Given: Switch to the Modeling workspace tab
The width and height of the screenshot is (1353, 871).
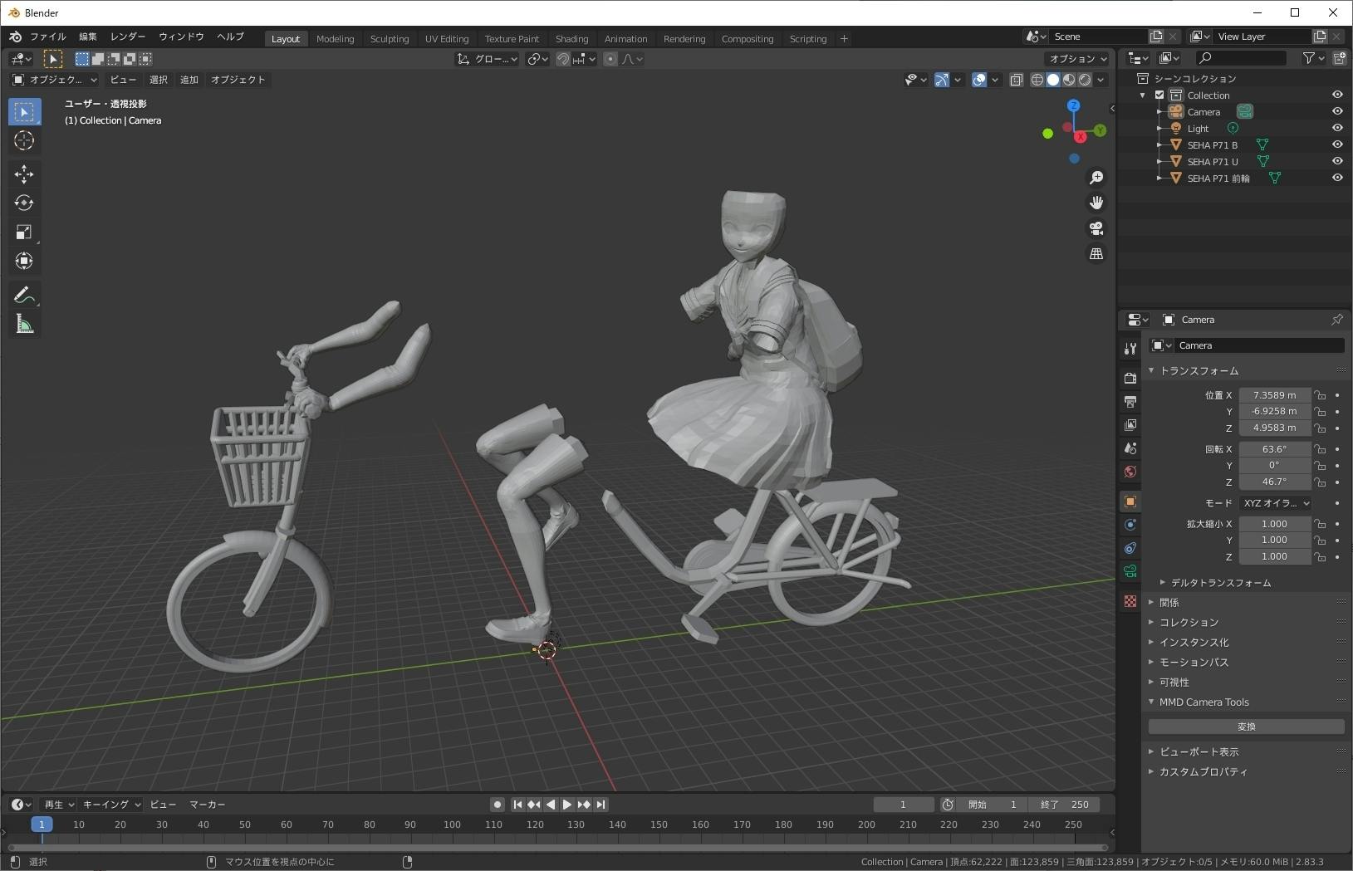Looking at the screenshot, I should (x=335, y=39).
